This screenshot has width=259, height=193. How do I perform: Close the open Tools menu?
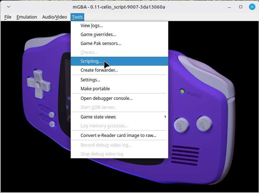pyautogui.click(x=77, y=17)
